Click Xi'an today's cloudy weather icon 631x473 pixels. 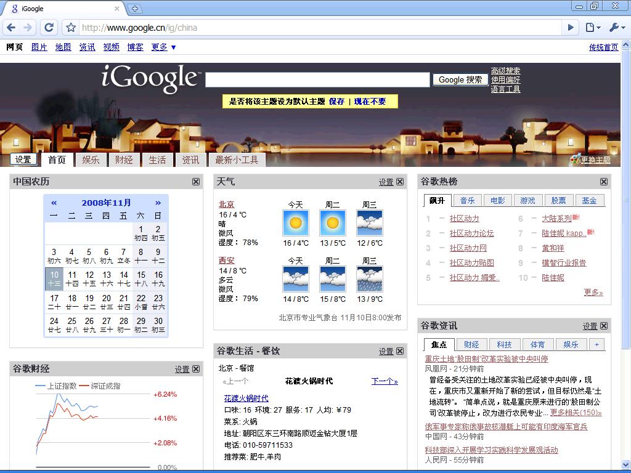(296, 279)
